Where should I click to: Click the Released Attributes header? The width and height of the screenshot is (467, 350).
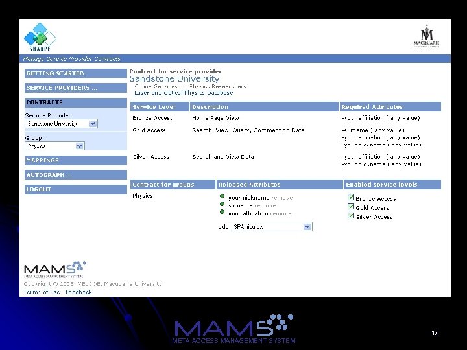(280, 185)
